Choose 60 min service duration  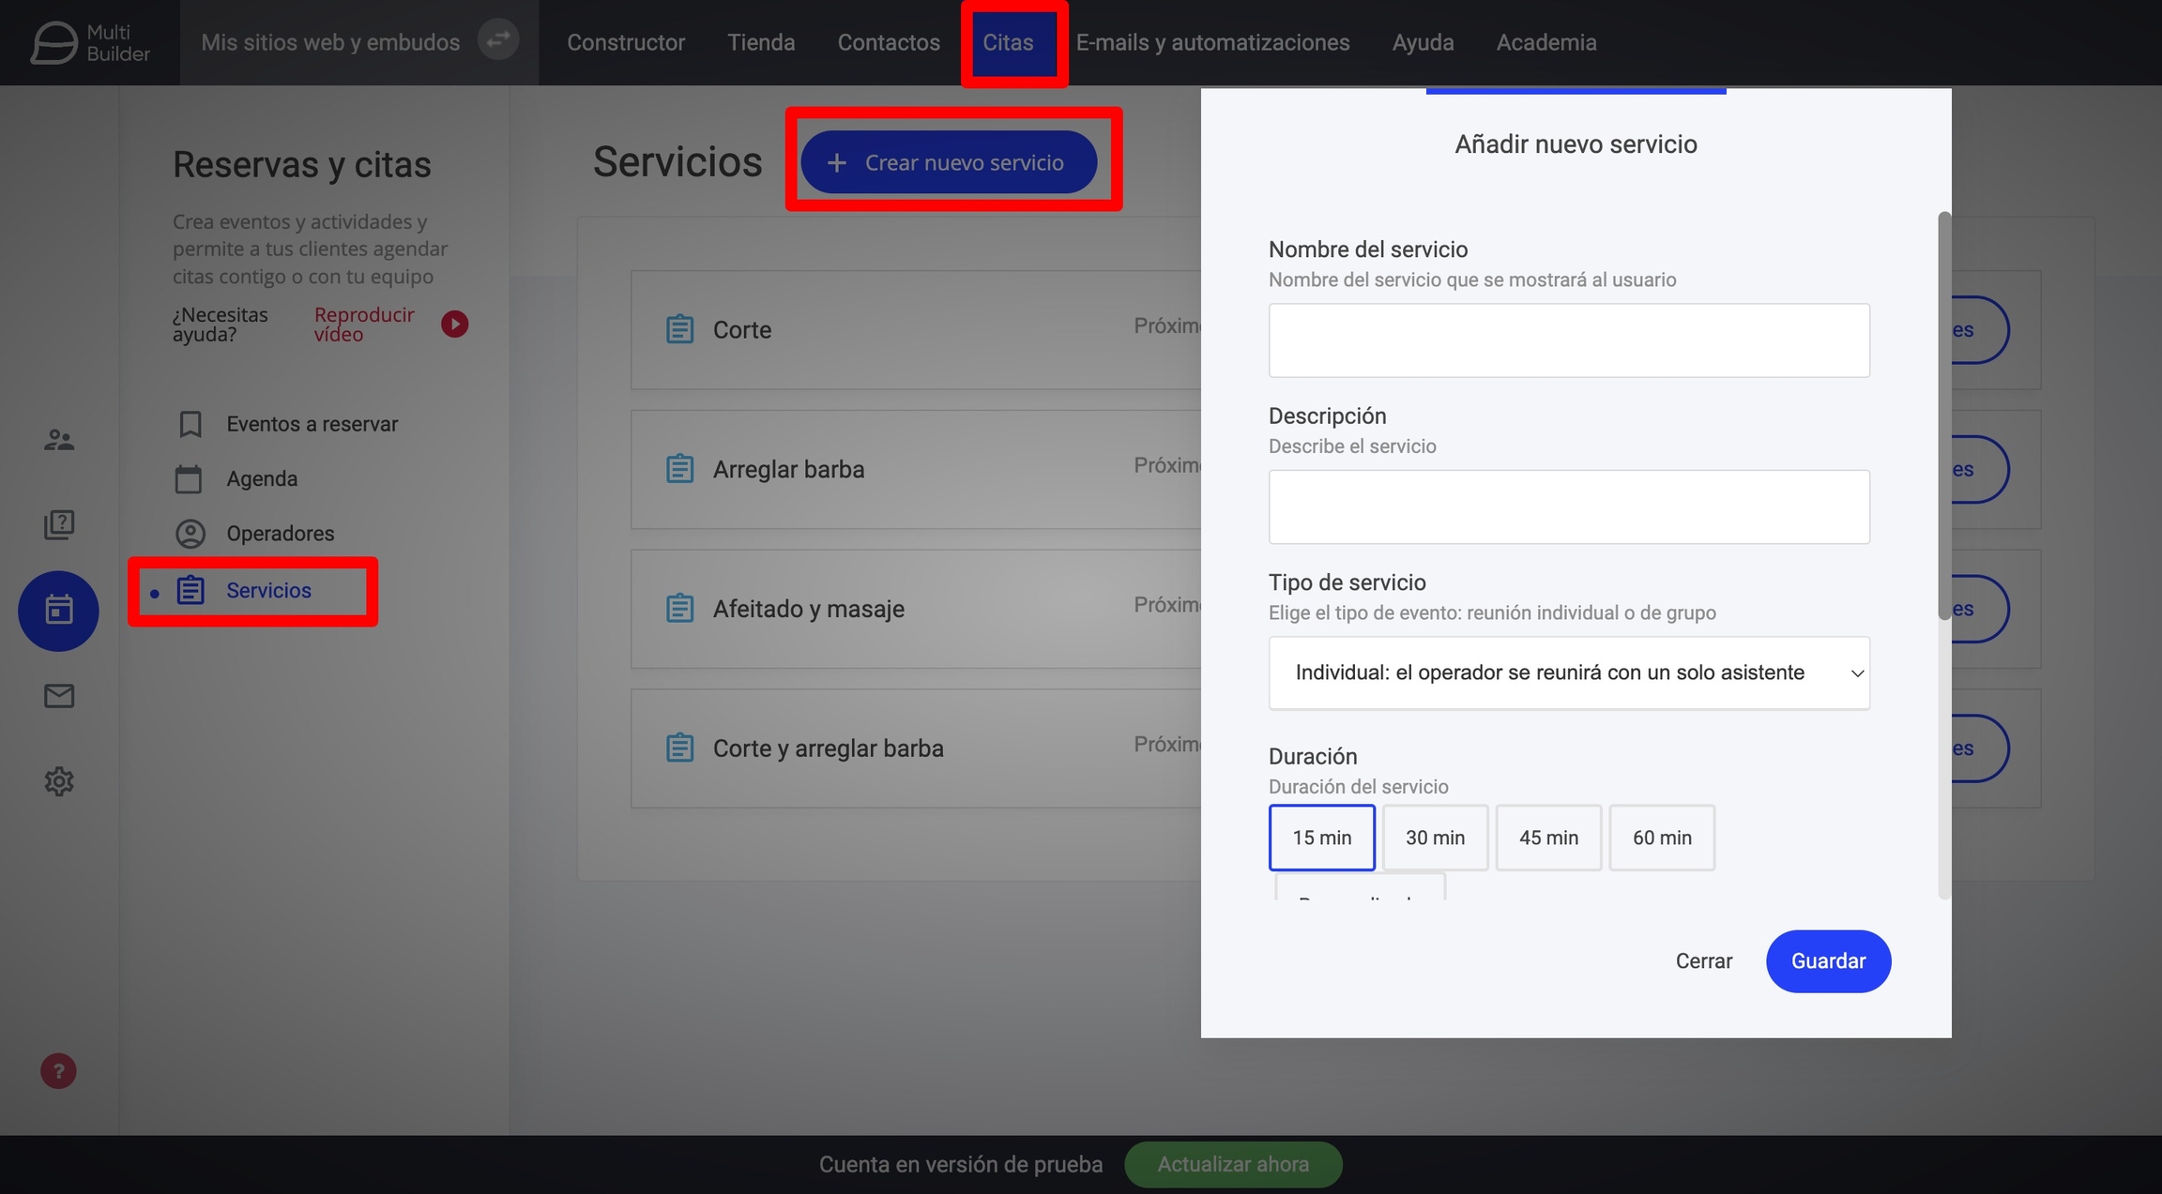(1662, 838)
